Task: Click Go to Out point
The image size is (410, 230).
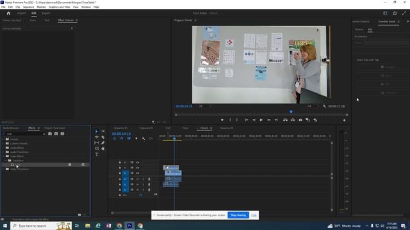Action: [x=276, y=120]
